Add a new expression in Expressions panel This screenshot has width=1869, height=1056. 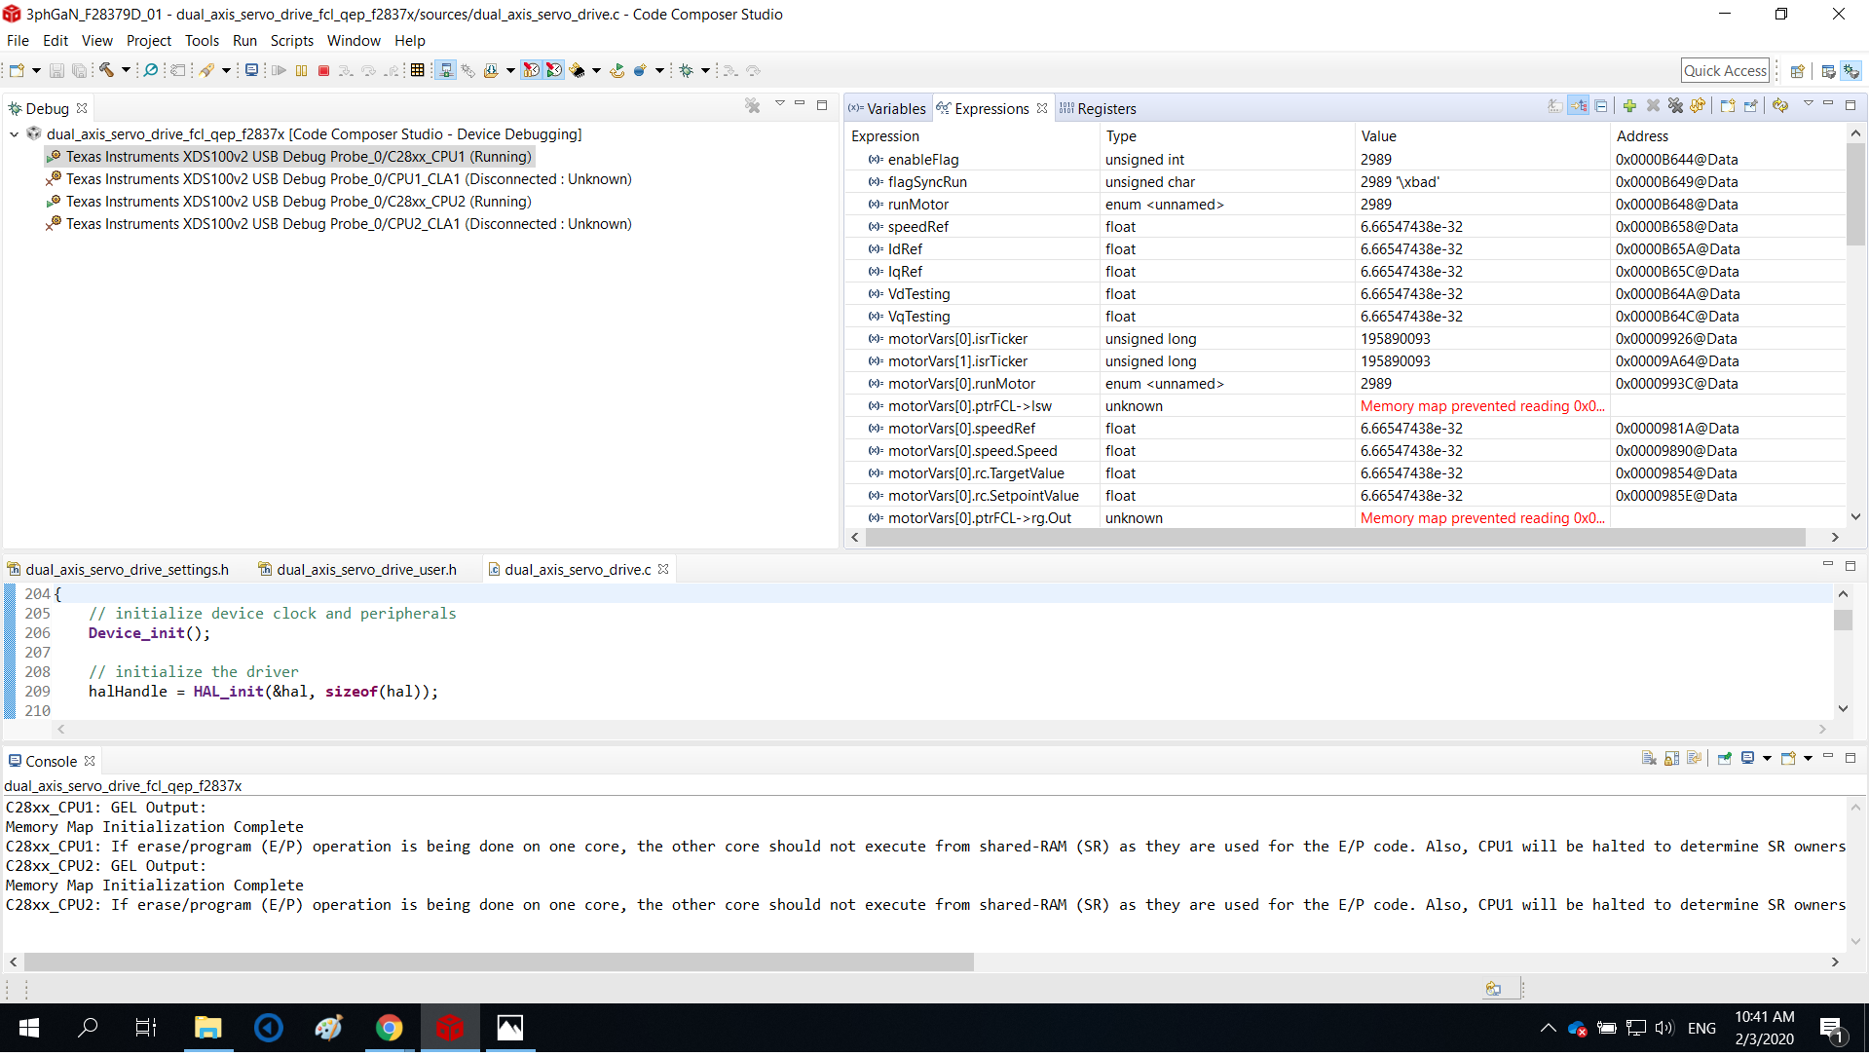[x=1630, y=106]
